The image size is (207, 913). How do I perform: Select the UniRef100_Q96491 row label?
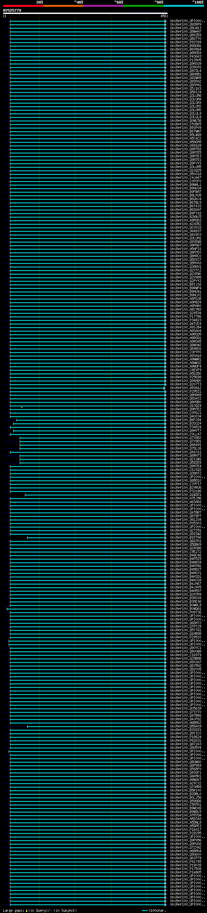(186, 445)
